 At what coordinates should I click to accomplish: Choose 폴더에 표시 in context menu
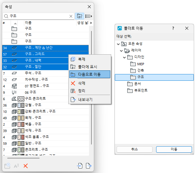click(90, 67)
